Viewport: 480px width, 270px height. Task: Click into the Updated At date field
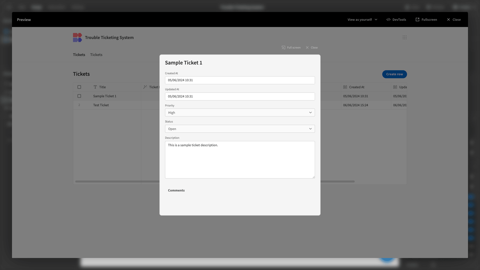coord(240,96)
